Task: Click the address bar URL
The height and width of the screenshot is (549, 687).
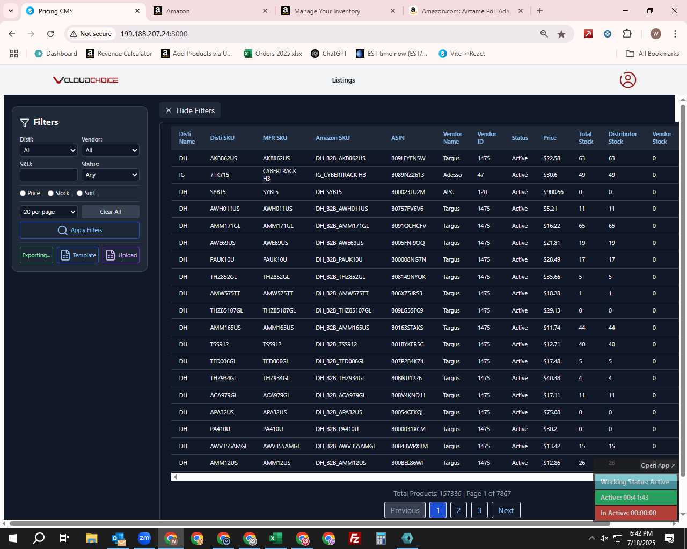Action: pyautogui.click(x=154, y=34)
